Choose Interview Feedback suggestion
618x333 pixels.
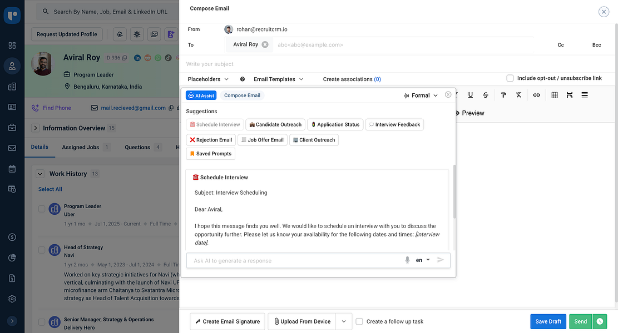pos(394,124)
